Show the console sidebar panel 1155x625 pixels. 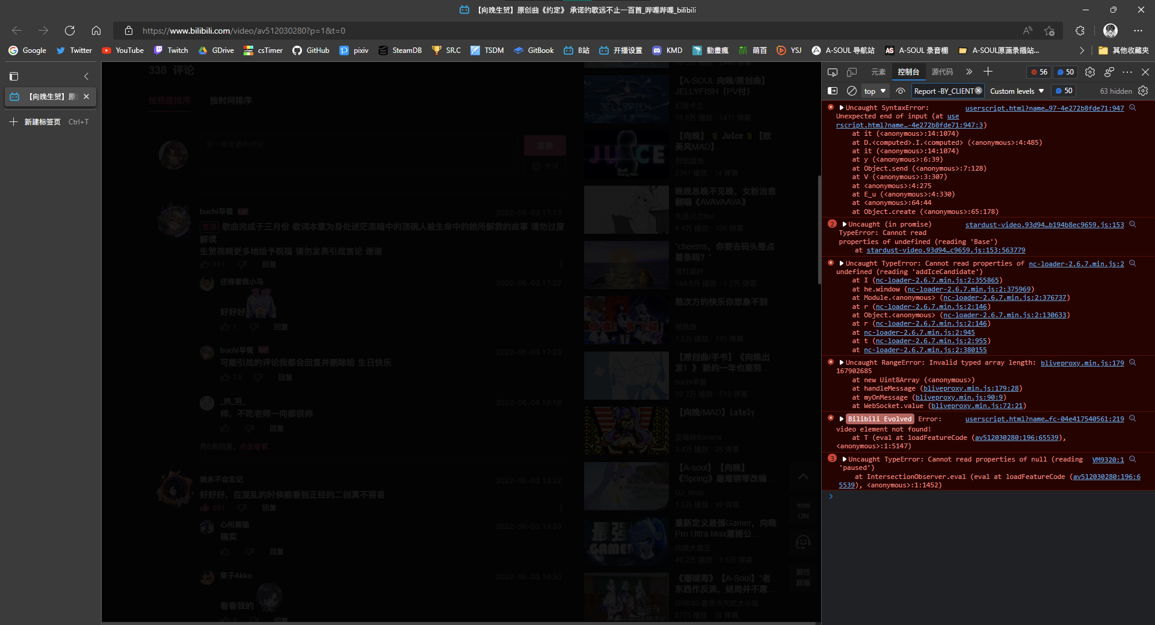[x=833, y=91]
